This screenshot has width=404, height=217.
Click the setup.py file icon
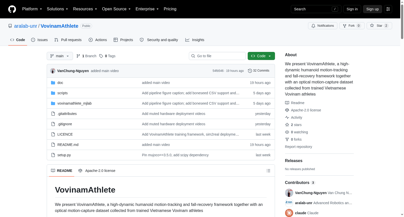pyautogui.click(x=53, y=155)
